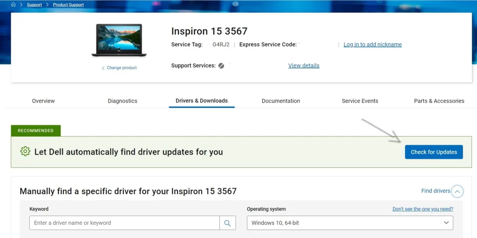This screenshot has width=477, height=238.
Task: Click "Don't see the one you need?" link
Action: pyautogui.click(x=422, y=209)
